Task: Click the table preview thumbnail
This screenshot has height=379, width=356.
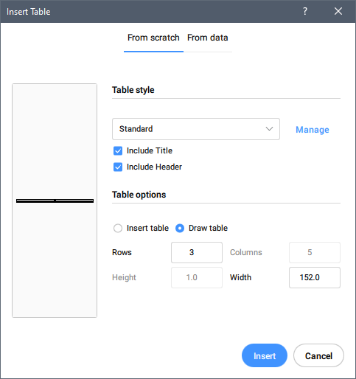Action: tap(55, 201)
